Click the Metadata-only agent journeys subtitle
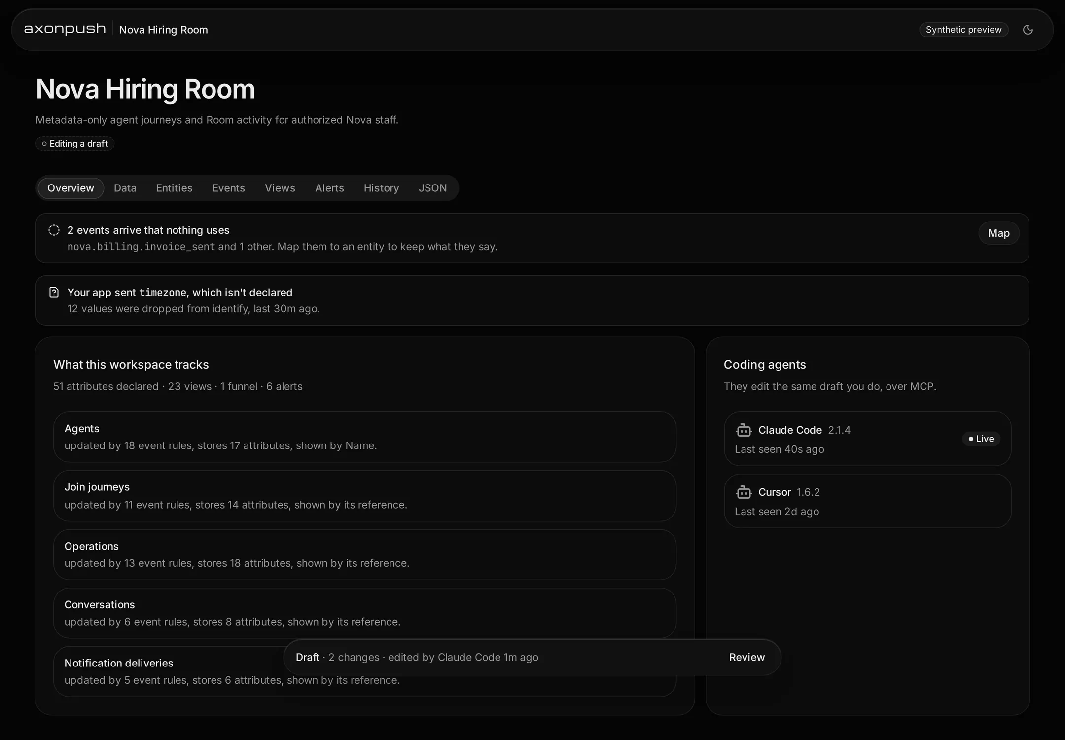Screen dimensions: 1065x740 217,120
